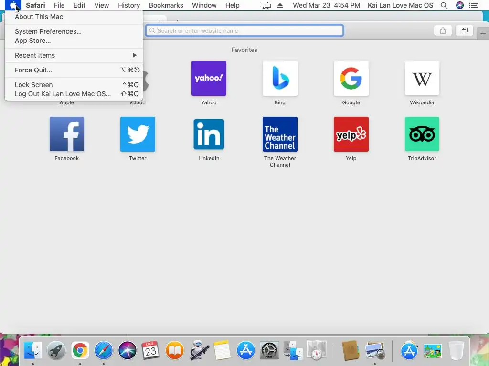Open Siri icon in the menu bar
This screenshot has width=489, height=366.
point(460,5)
